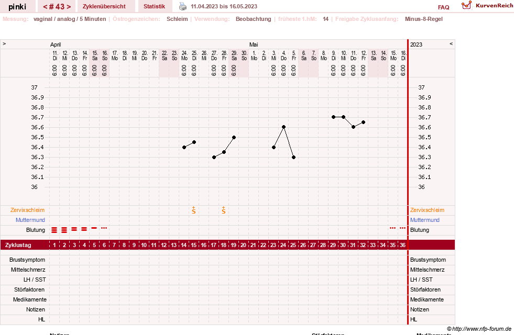Click the printer icon
This screenshot has height=335, width=514.
click(182, 6)
